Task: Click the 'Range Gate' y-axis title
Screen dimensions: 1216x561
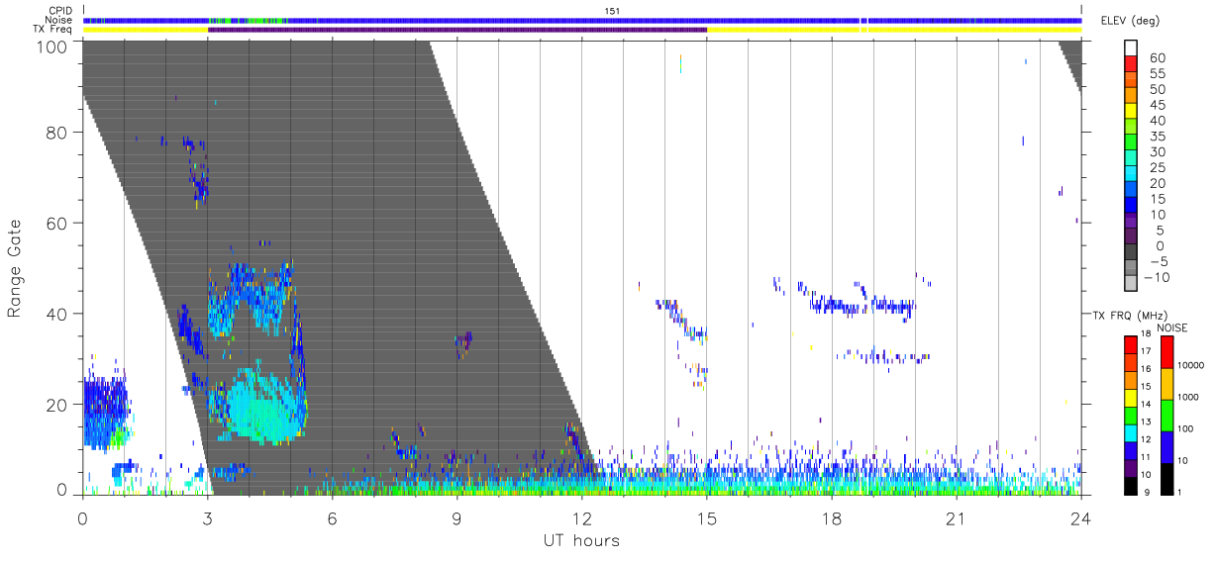Action: [15, 268]
